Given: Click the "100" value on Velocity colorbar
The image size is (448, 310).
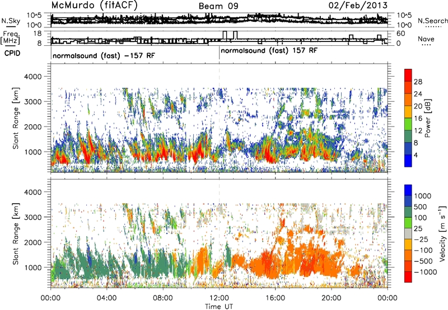Looking at the screenshot, I should (x=419, y=218).
